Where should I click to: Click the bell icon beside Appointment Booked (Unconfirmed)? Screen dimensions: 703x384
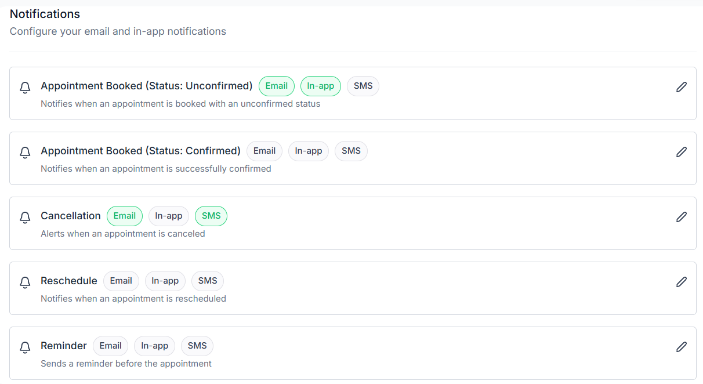pyautogui.click(x=25, y=88)
